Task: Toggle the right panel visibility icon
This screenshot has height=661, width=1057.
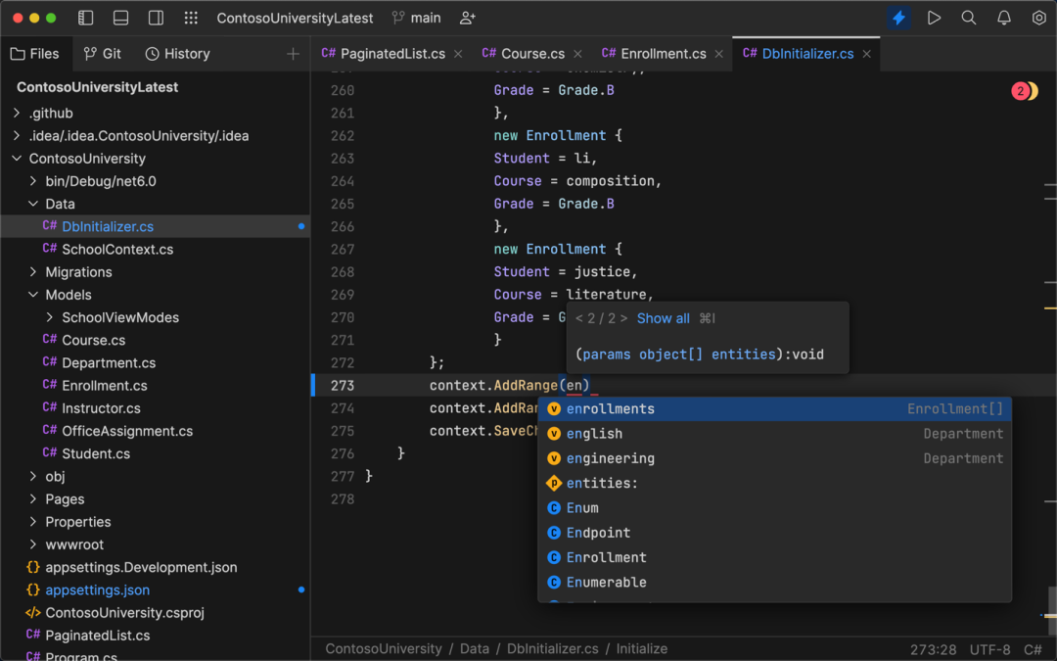Action: (x=156, y=19)
